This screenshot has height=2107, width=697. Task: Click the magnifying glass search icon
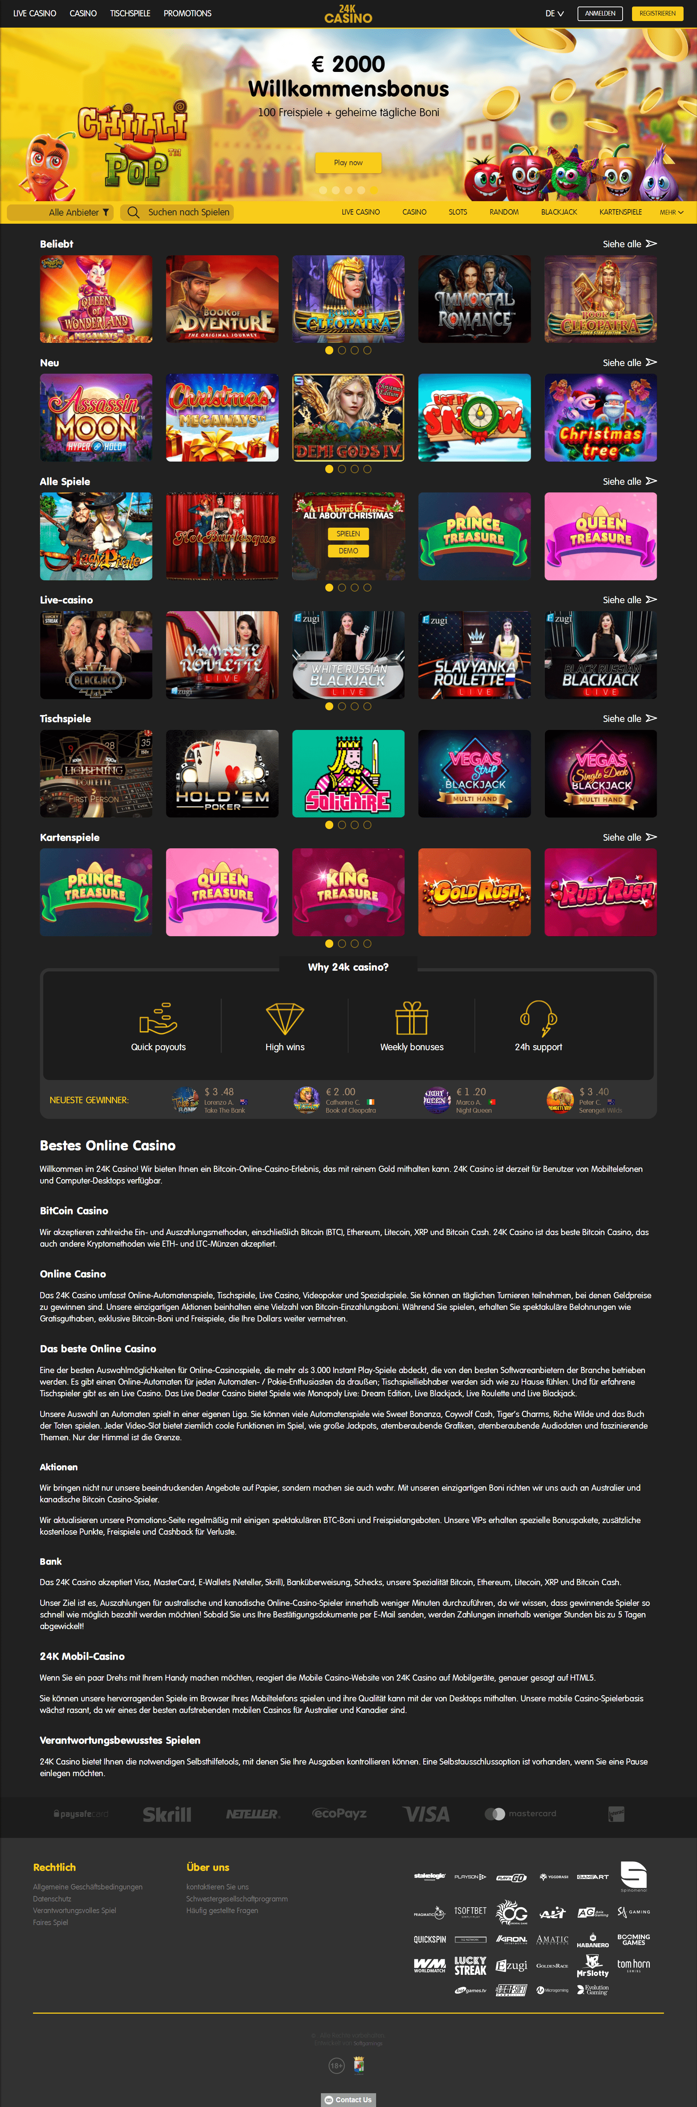click(x=133, y=212)
